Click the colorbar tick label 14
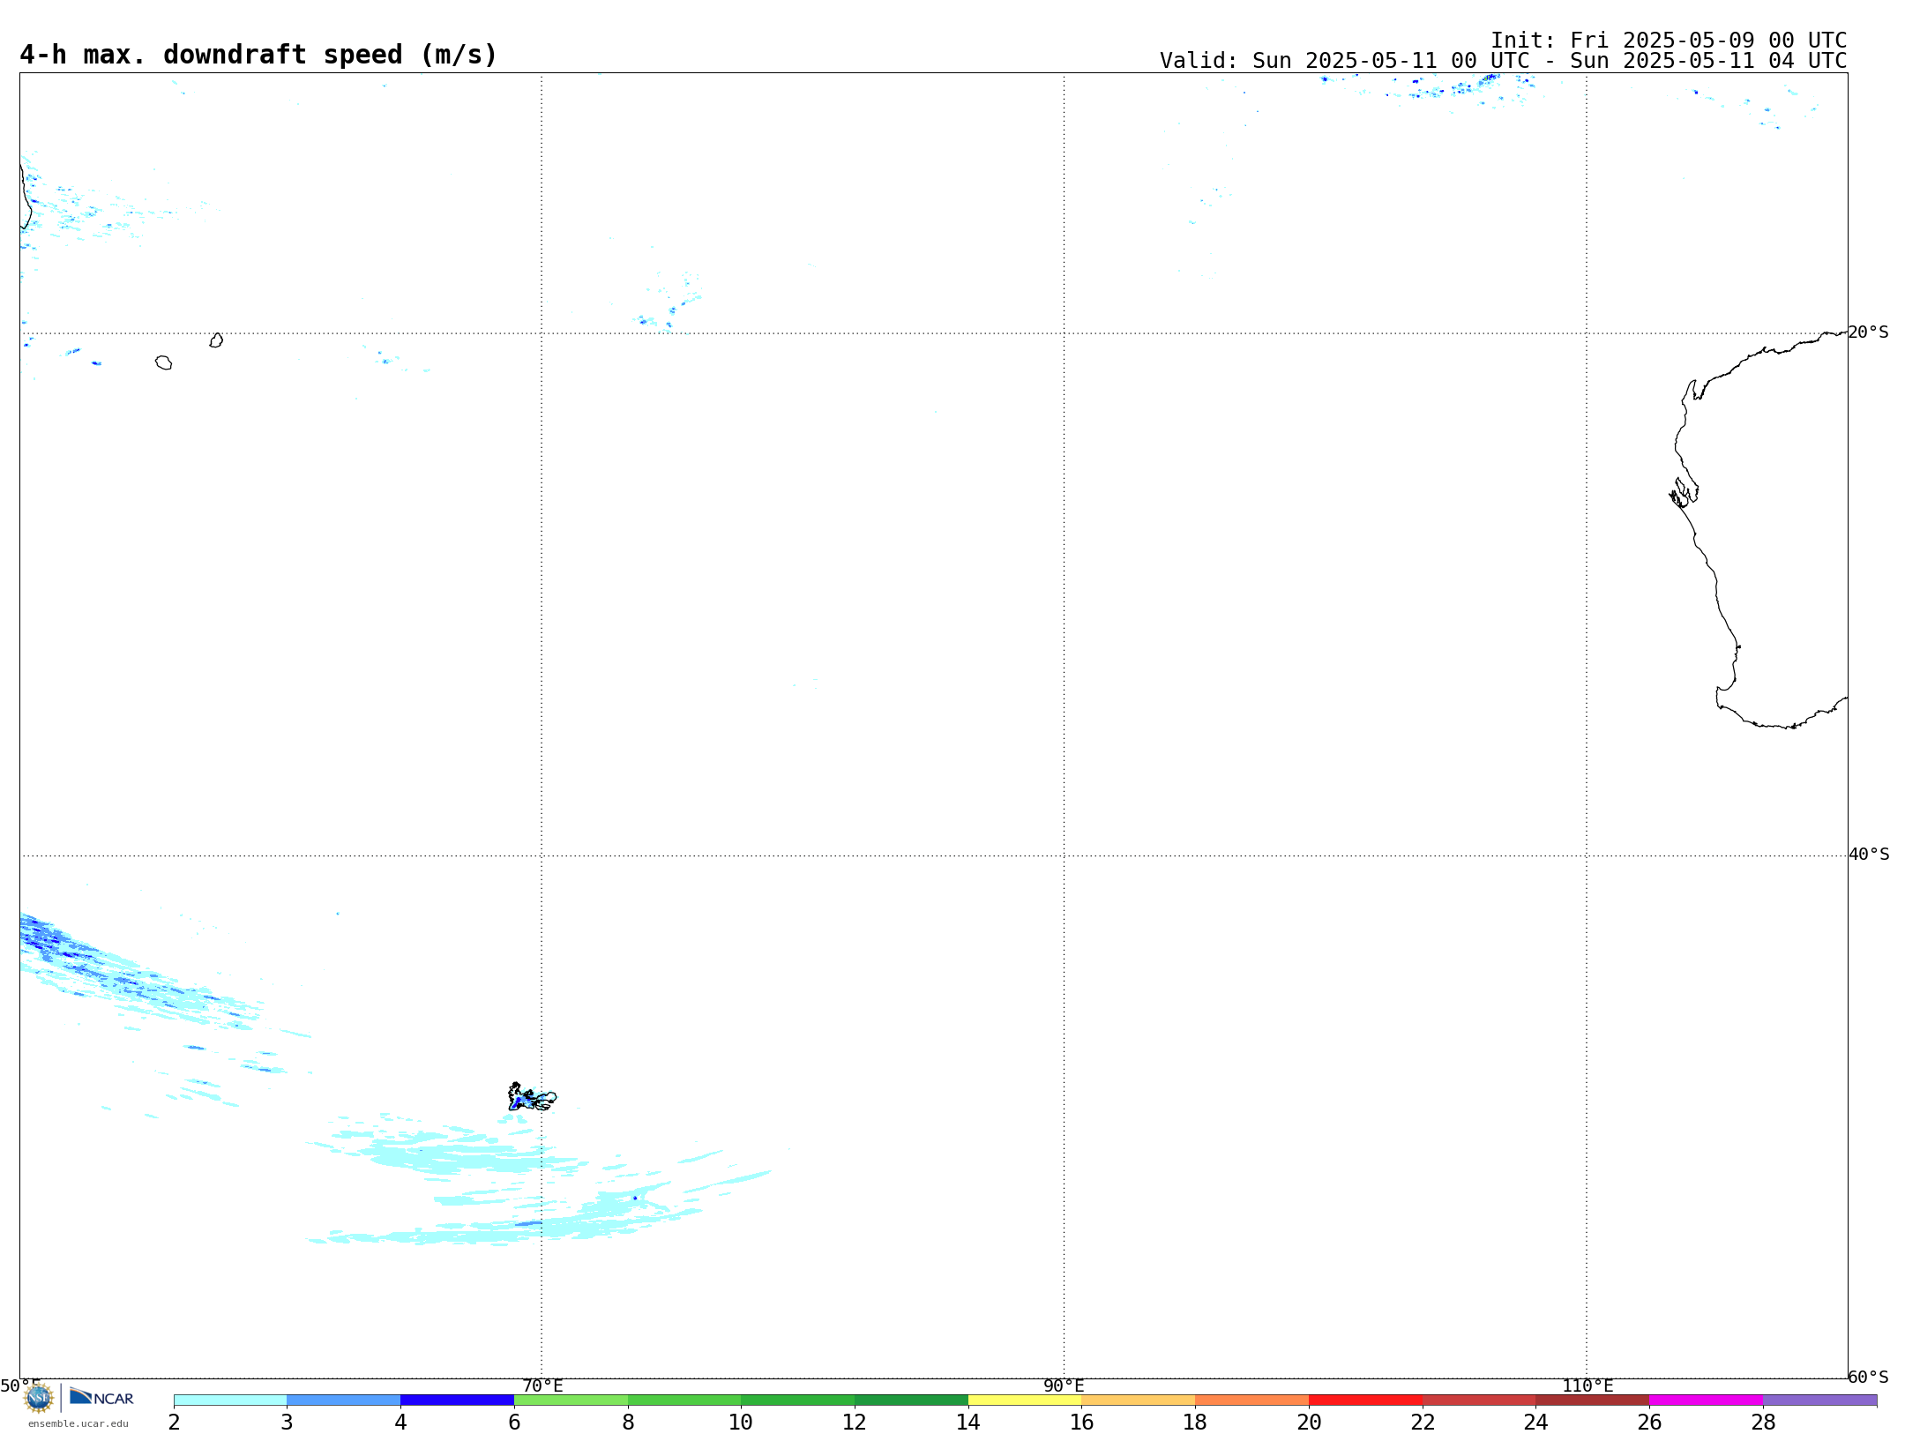Viewport: 1905px width, 1434px height. pyautogui.click(x=968, y=1422)
